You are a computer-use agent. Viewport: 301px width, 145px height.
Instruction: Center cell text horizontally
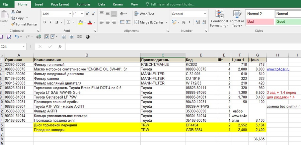point(108,22)
